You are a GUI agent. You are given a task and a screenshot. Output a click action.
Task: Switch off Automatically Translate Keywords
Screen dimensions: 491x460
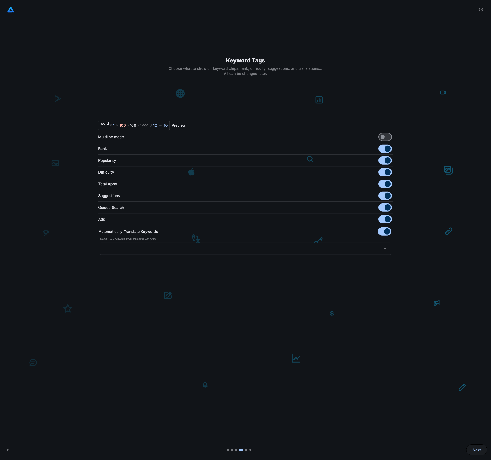point(384,232)
